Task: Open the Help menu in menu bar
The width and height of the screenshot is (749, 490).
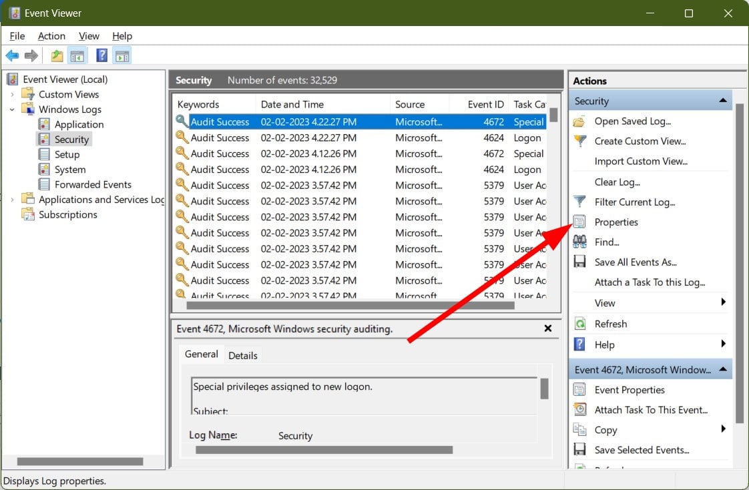Action: (122, 36)
